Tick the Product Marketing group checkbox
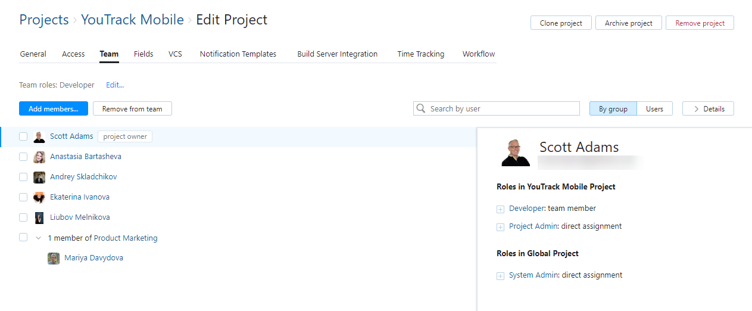This screenshot has height=311, width=752. tap(23, 237)
